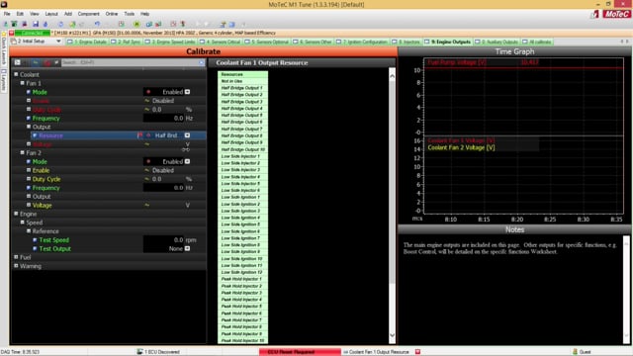Image resolution: width=633 pixels, height=356 pixels.
Task: Click the clear search X icon in the Calibrate search box
Action: point(202,62)
